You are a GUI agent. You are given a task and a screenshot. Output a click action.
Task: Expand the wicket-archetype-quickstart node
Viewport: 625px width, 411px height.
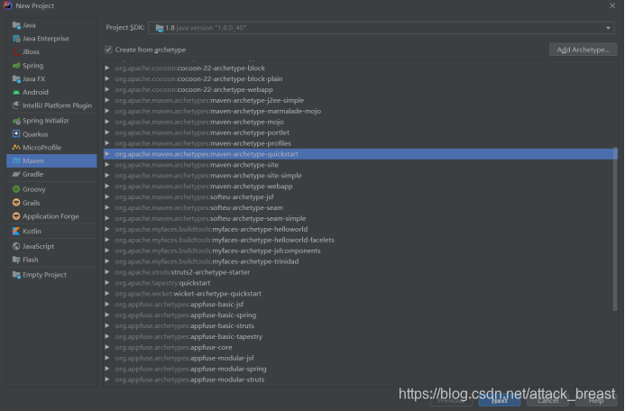click(107, 294)
